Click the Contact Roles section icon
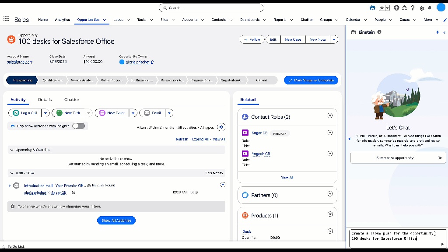 coord(245,117)
